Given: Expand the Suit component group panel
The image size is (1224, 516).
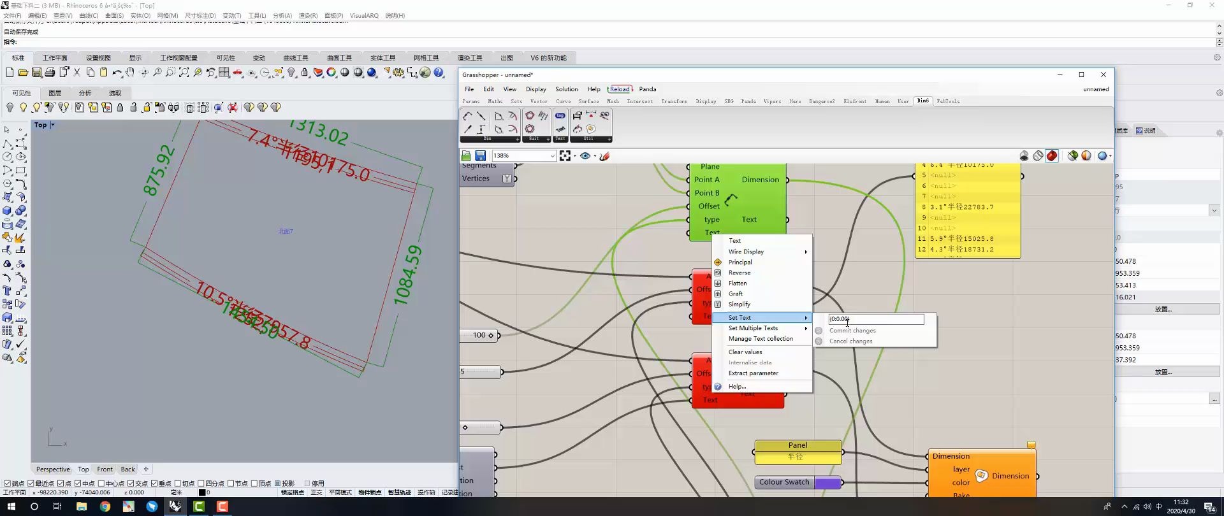Looking at the screenshot, I should (548, 139).
